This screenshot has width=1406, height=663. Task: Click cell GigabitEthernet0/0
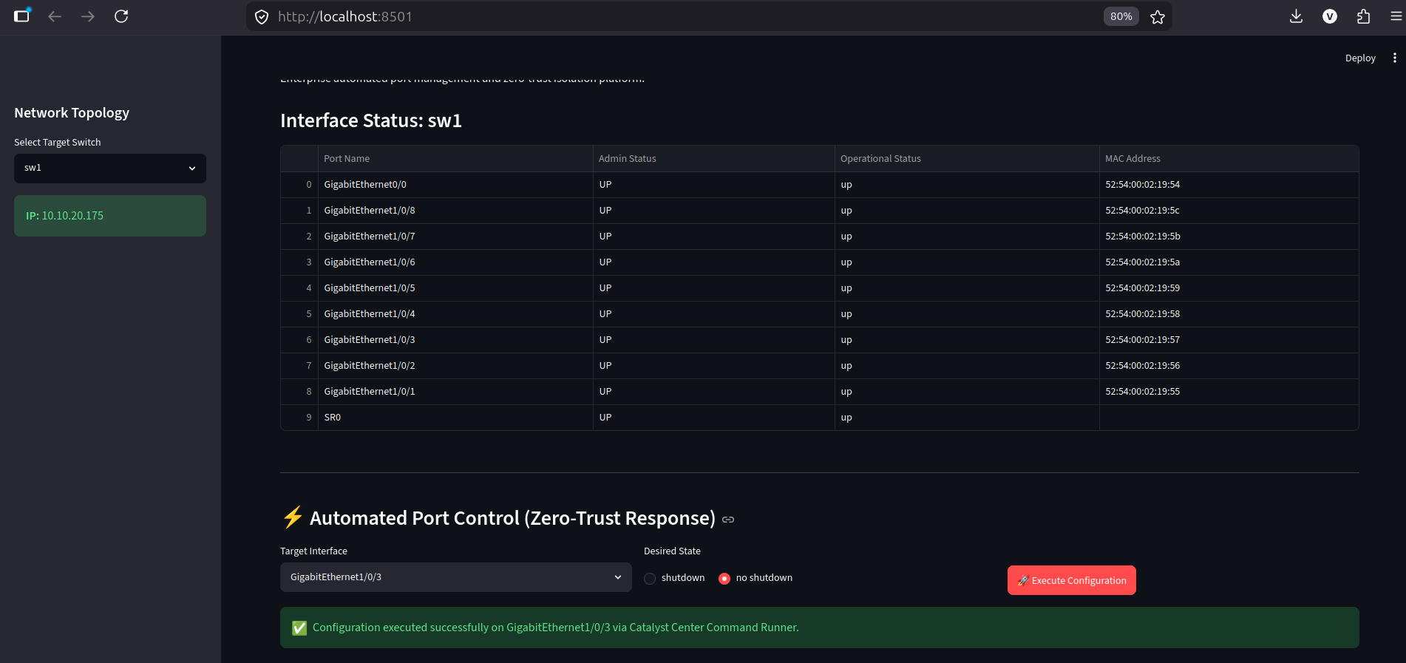coord(455,185)
